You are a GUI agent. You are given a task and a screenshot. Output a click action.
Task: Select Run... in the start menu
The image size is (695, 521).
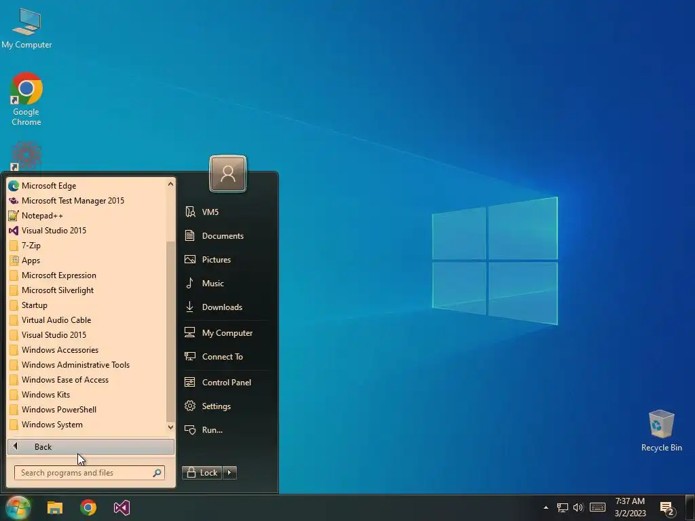click(x=227, y=429)
